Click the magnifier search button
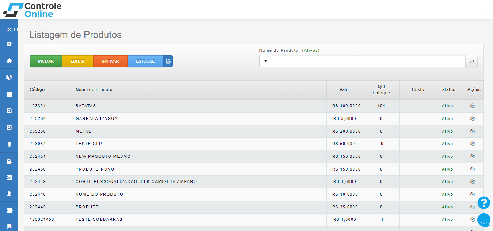Image resolution: width=493 pixels, height=231 pixels. 471,61
